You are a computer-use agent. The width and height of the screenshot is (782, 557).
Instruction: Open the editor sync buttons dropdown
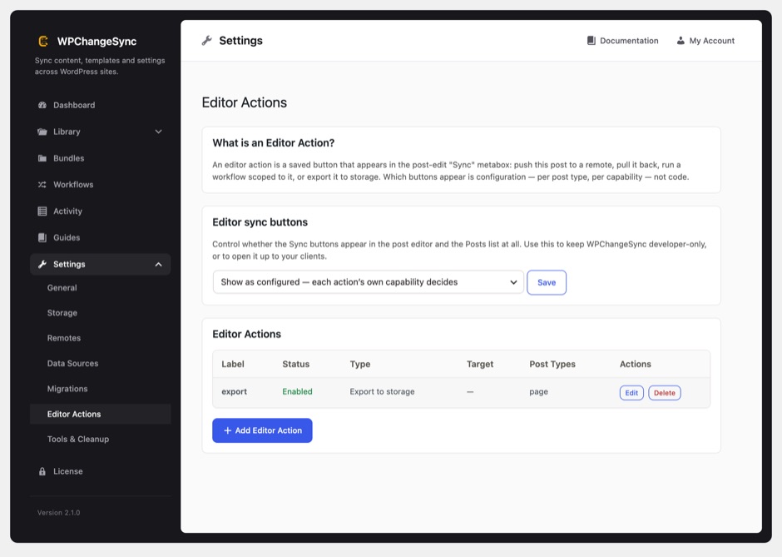368,282
